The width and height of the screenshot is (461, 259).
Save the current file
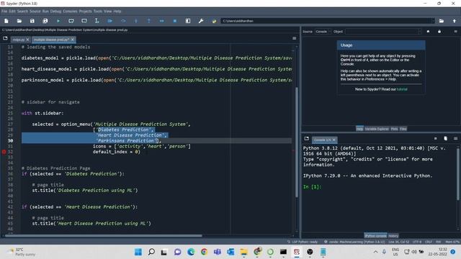click(32, 21)
